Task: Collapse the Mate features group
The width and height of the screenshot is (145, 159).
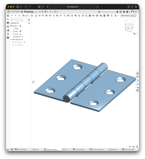Action: 11,40
